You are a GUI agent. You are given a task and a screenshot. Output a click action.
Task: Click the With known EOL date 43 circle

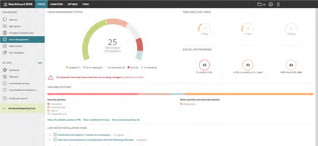(291, 65)
